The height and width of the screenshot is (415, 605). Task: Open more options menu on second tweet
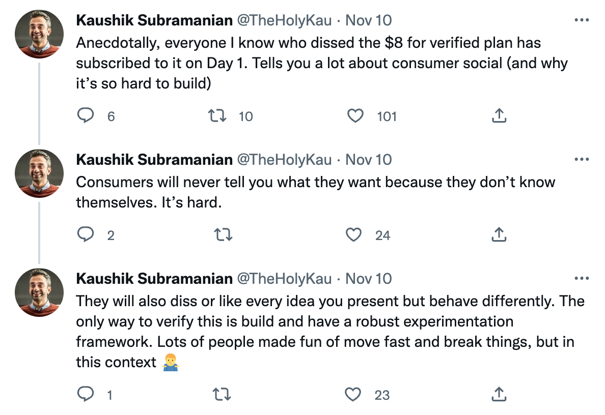[581, 160]
